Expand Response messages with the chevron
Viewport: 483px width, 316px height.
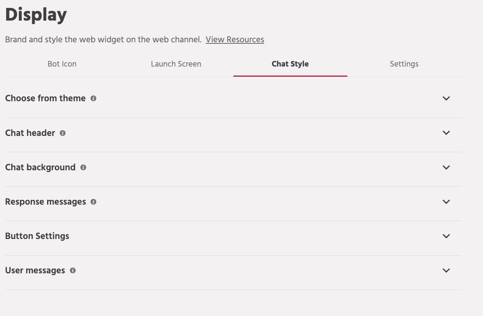coord(446,202)
